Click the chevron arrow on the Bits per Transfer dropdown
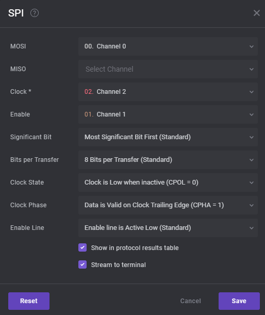The height and width of the screenshot is (315, 265). click(252, 160)
